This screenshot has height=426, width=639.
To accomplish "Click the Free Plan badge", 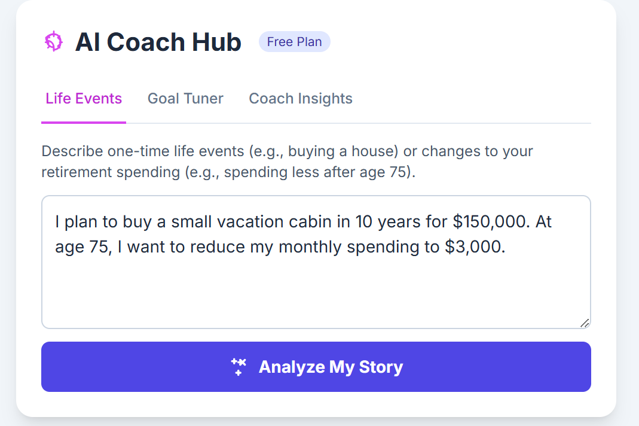I will point(294,41).
